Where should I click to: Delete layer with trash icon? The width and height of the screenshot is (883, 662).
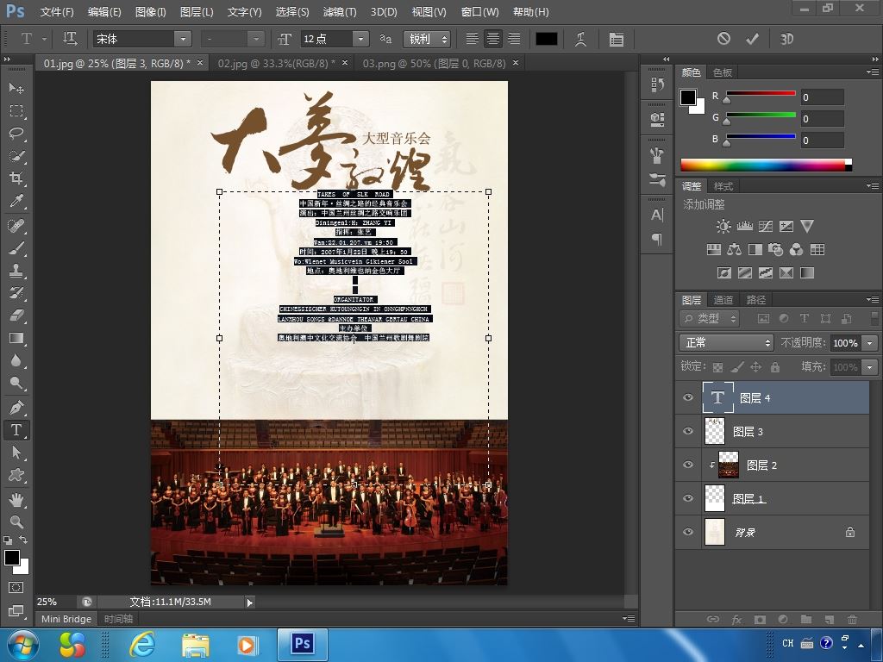tap(852, 619)
